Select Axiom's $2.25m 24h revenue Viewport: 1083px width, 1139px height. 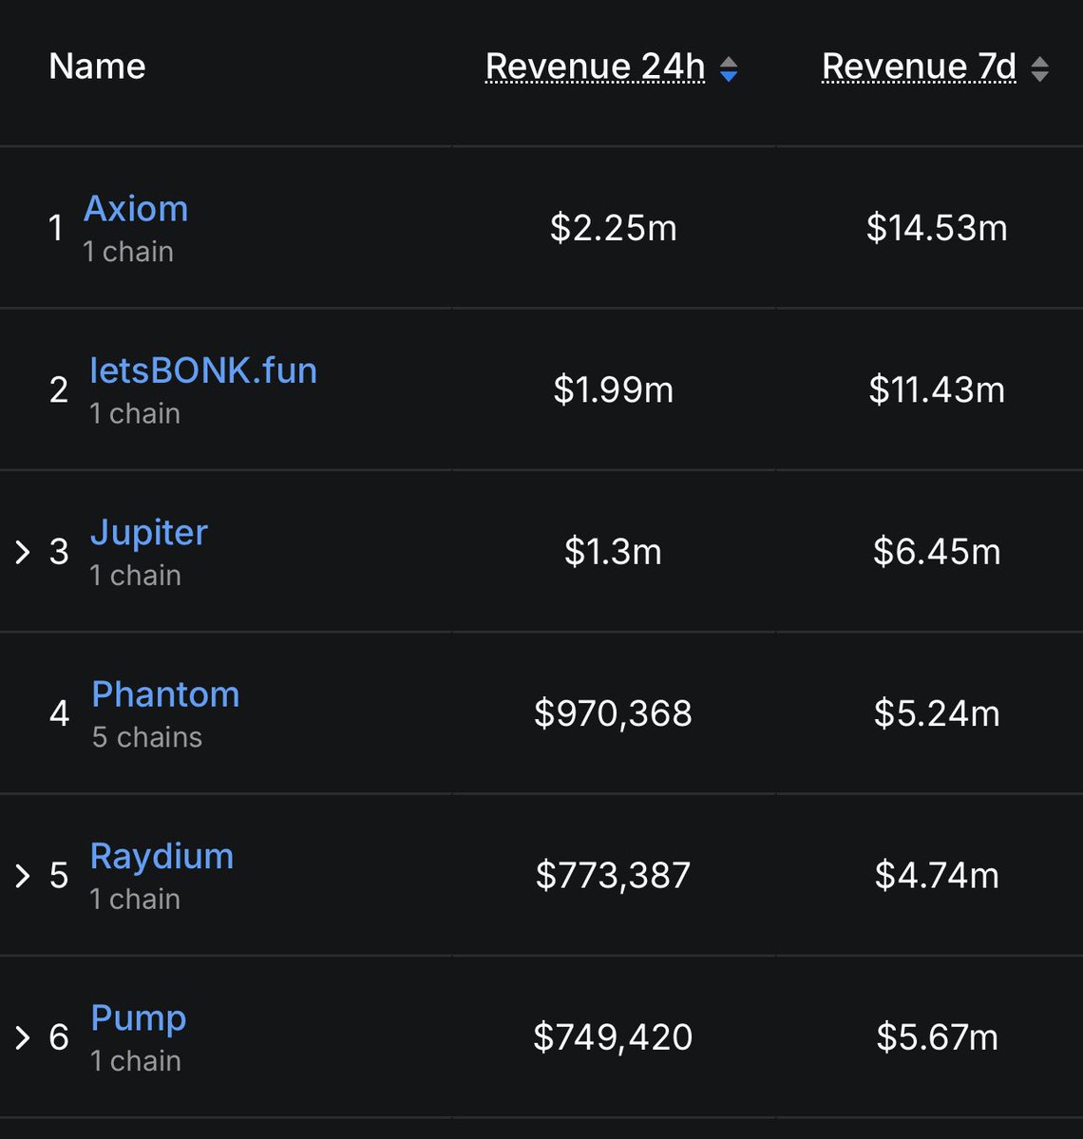tap(613, 228)
